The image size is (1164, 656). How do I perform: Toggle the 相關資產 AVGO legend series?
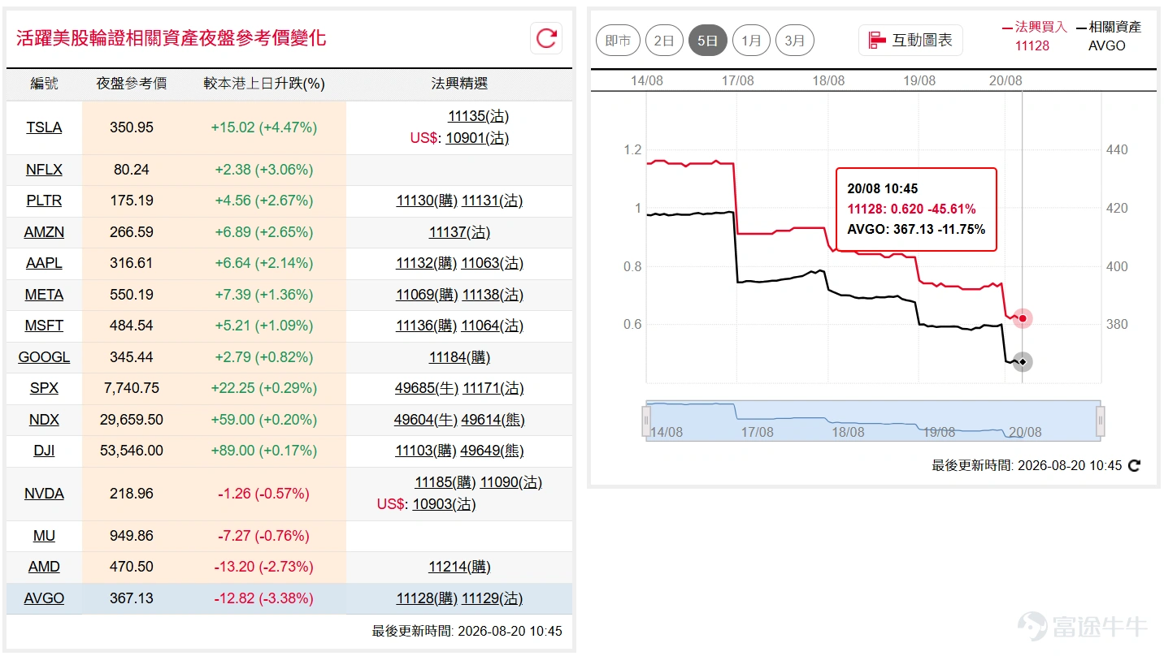click(x=1107, y=36)
